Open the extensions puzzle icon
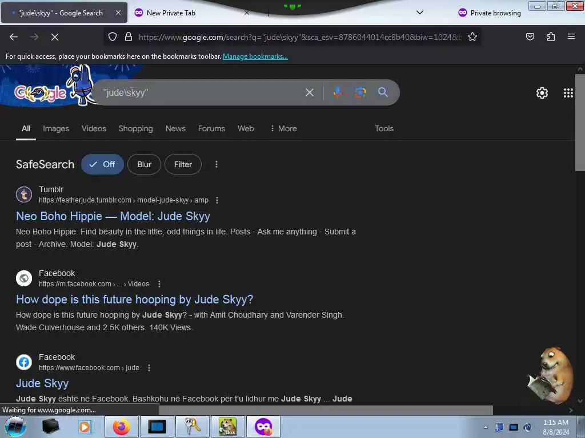585x438 pixels. click(x=551, y=37)
